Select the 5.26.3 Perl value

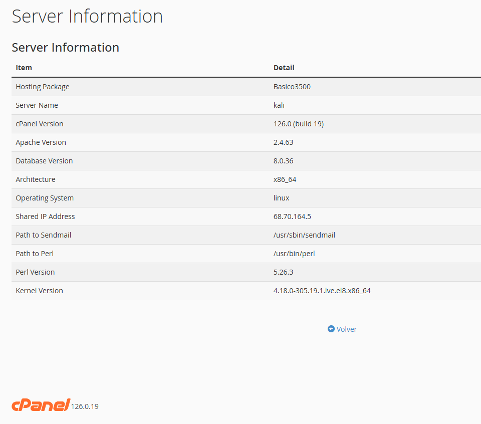coord(283,272)
